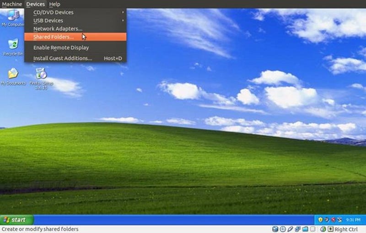Viewport: 366px width, 233px height.
Task: Click the shared folders status bar icon
Action: 305,229
